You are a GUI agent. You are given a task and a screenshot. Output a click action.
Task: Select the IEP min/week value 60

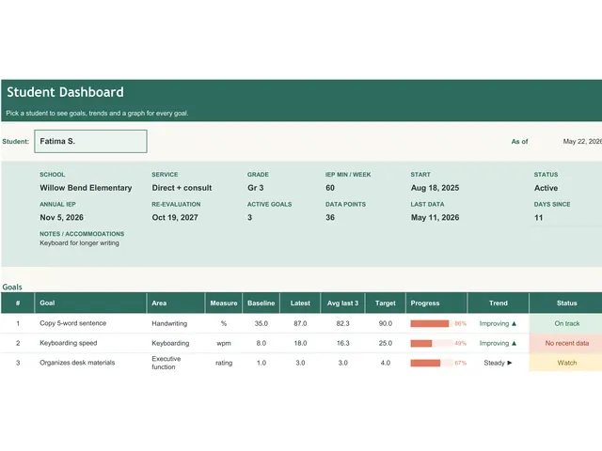tap(330, 188)
